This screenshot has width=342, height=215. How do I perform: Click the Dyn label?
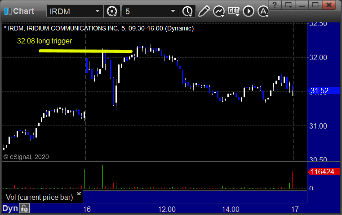tap(10, 208)
